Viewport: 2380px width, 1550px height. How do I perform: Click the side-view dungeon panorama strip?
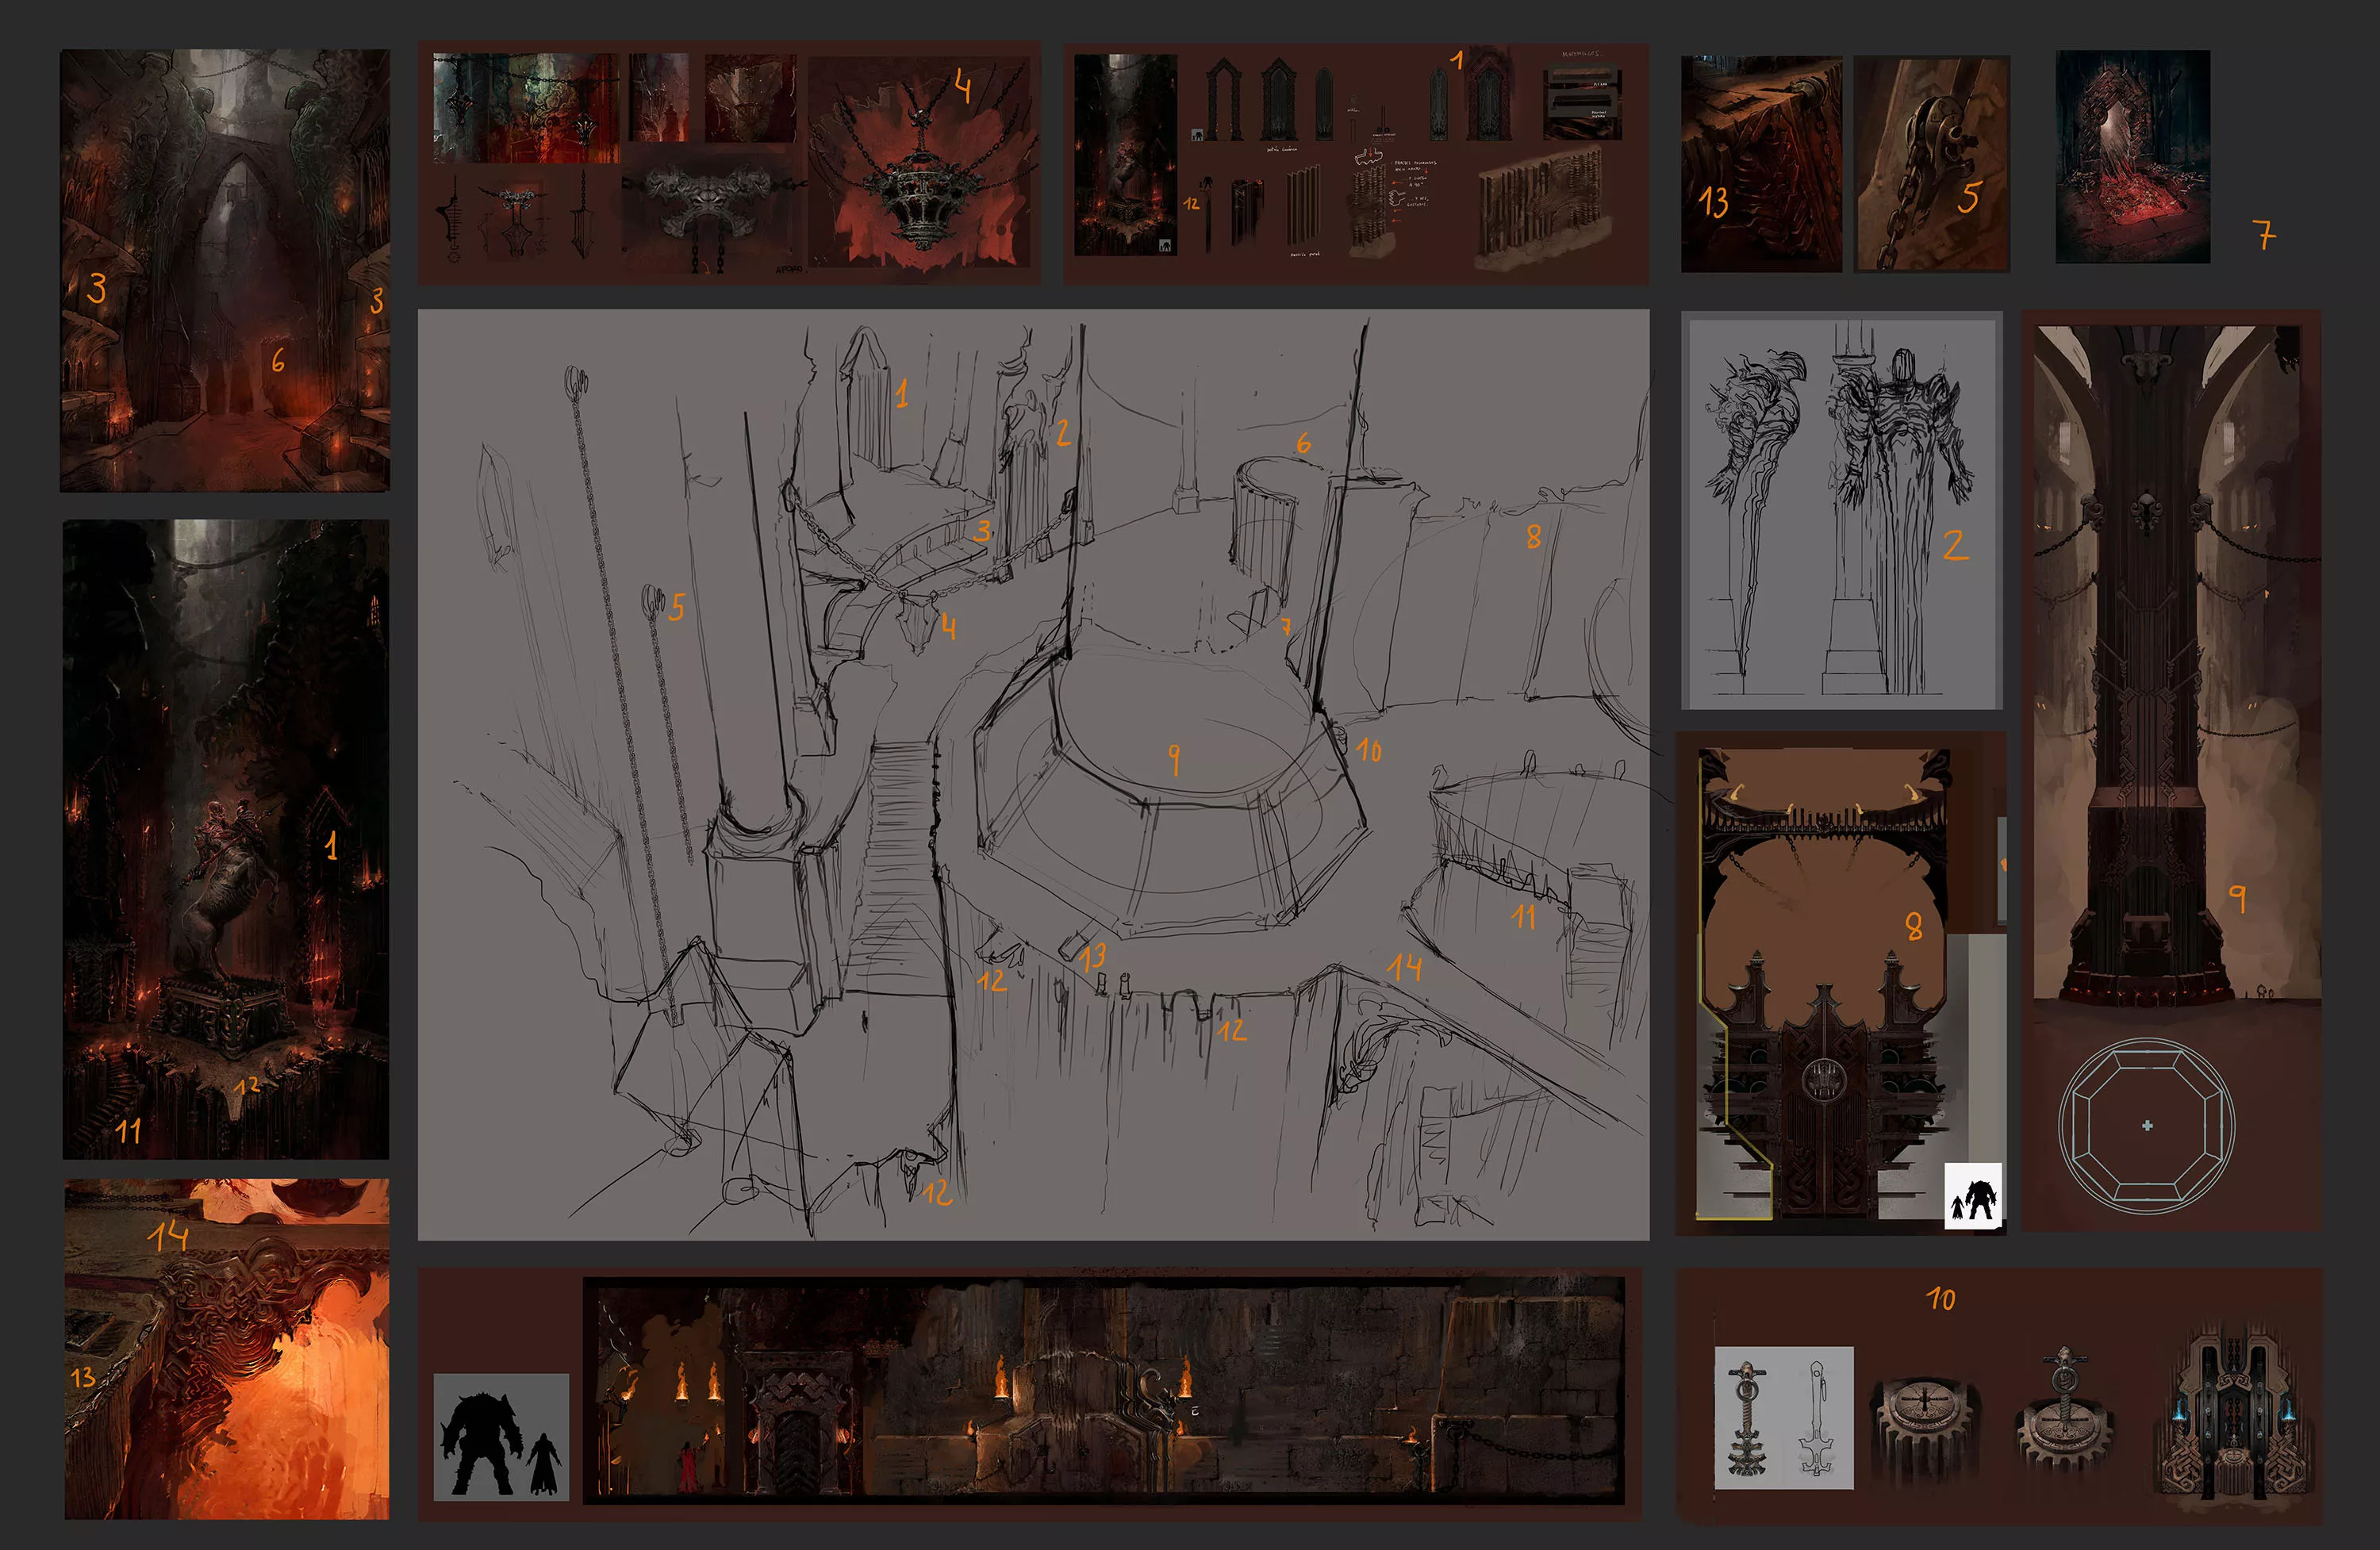(x=1103, y=1390)
